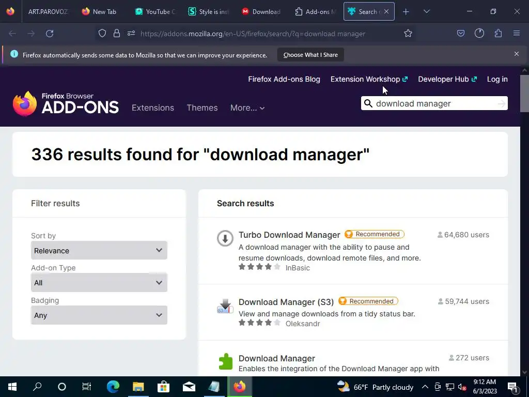Open site permissions icon in the address bar
This screenshot has height=397, width=529.
pyautogui.click(x=131, y=34)
